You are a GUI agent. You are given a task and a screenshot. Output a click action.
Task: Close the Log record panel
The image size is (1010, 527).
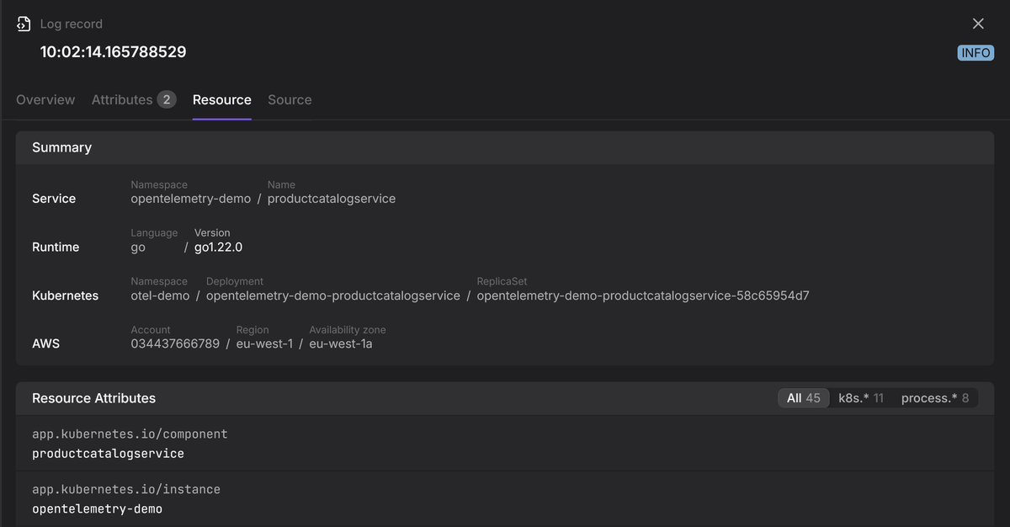(978, 24)
